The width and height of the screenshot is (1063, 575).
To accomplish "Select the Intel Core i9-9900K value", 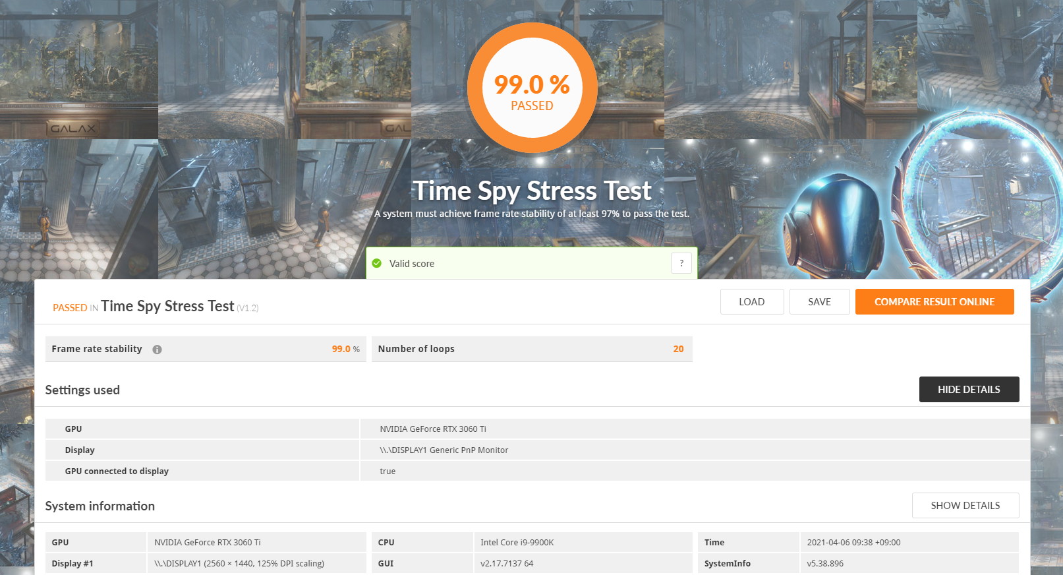I will click(517, 543).
